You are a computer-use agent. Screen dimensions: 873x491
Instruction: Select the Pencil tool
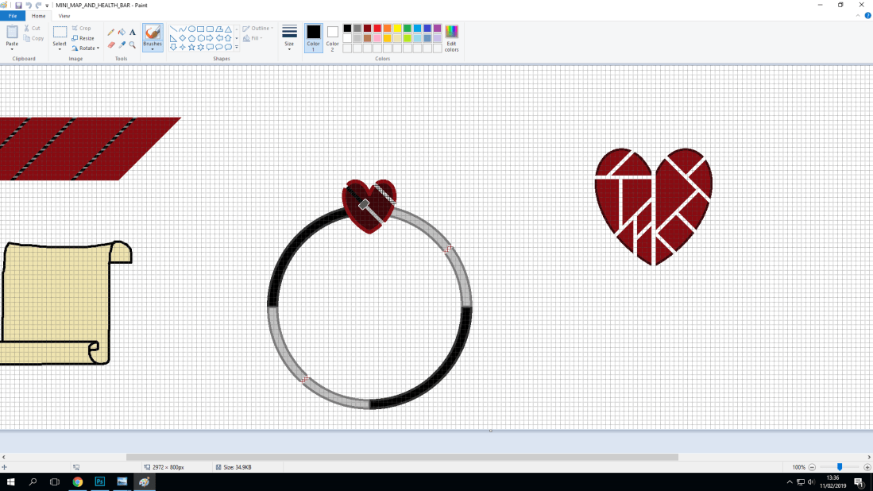[x=111, y=33]
